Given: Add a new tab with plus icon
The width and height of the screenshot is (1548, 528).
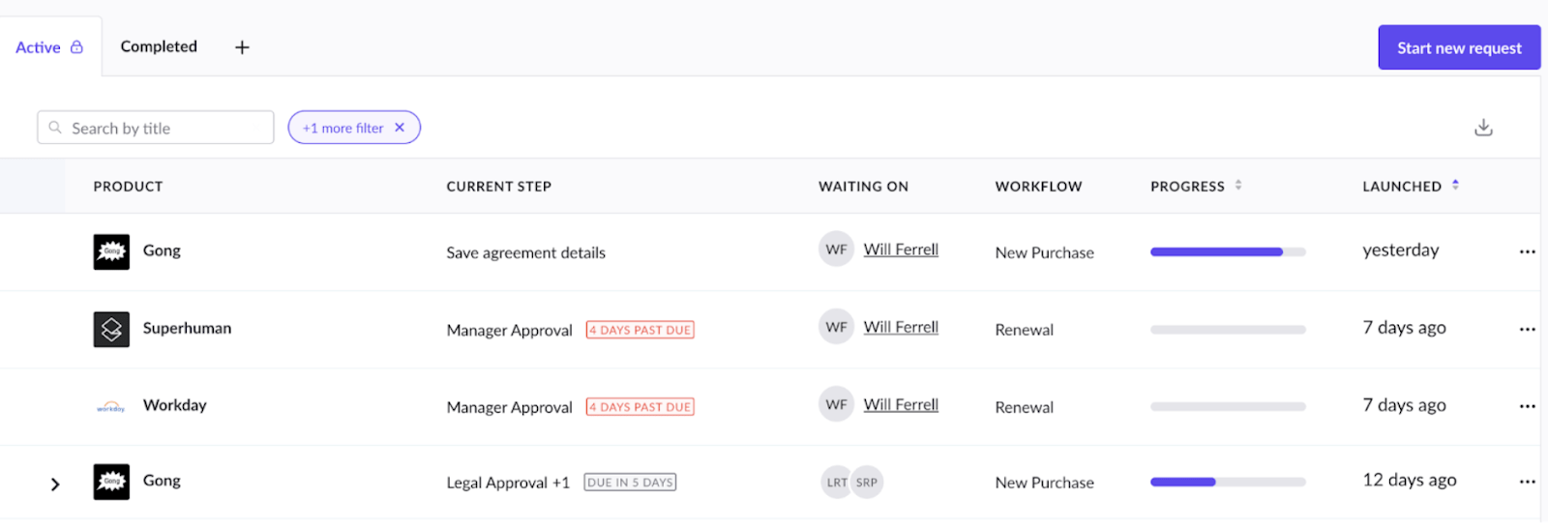Looking at the screenshot, I should (242, 47).
